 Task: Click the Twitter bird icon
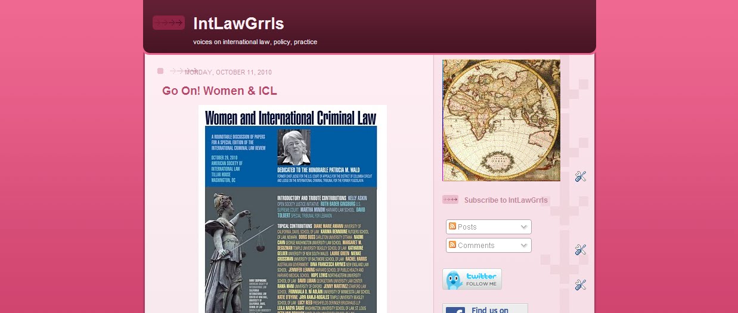point(454,279)
